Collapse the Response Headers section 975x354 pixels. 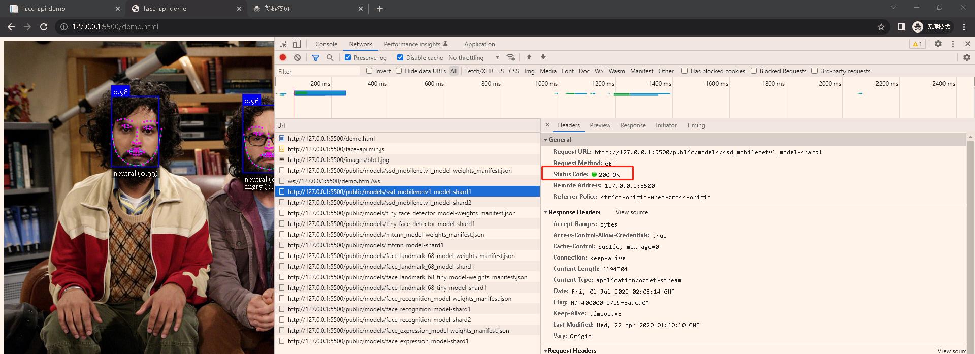(x=546, y=212)
